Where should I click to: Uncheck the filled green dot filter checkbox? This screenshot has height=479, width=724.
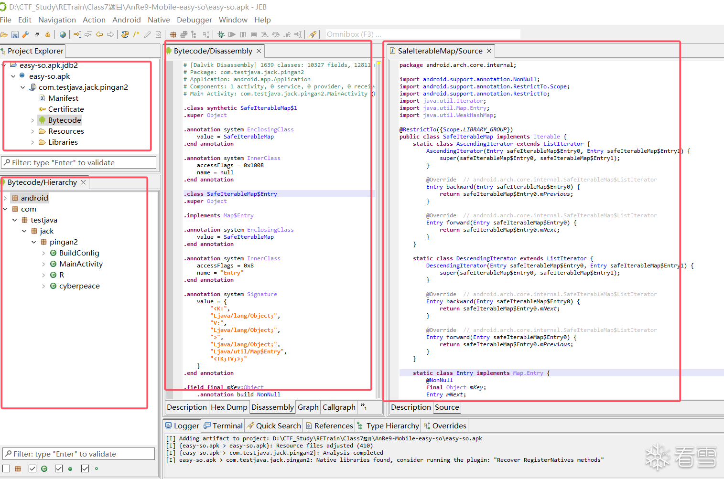coord(59,468)
